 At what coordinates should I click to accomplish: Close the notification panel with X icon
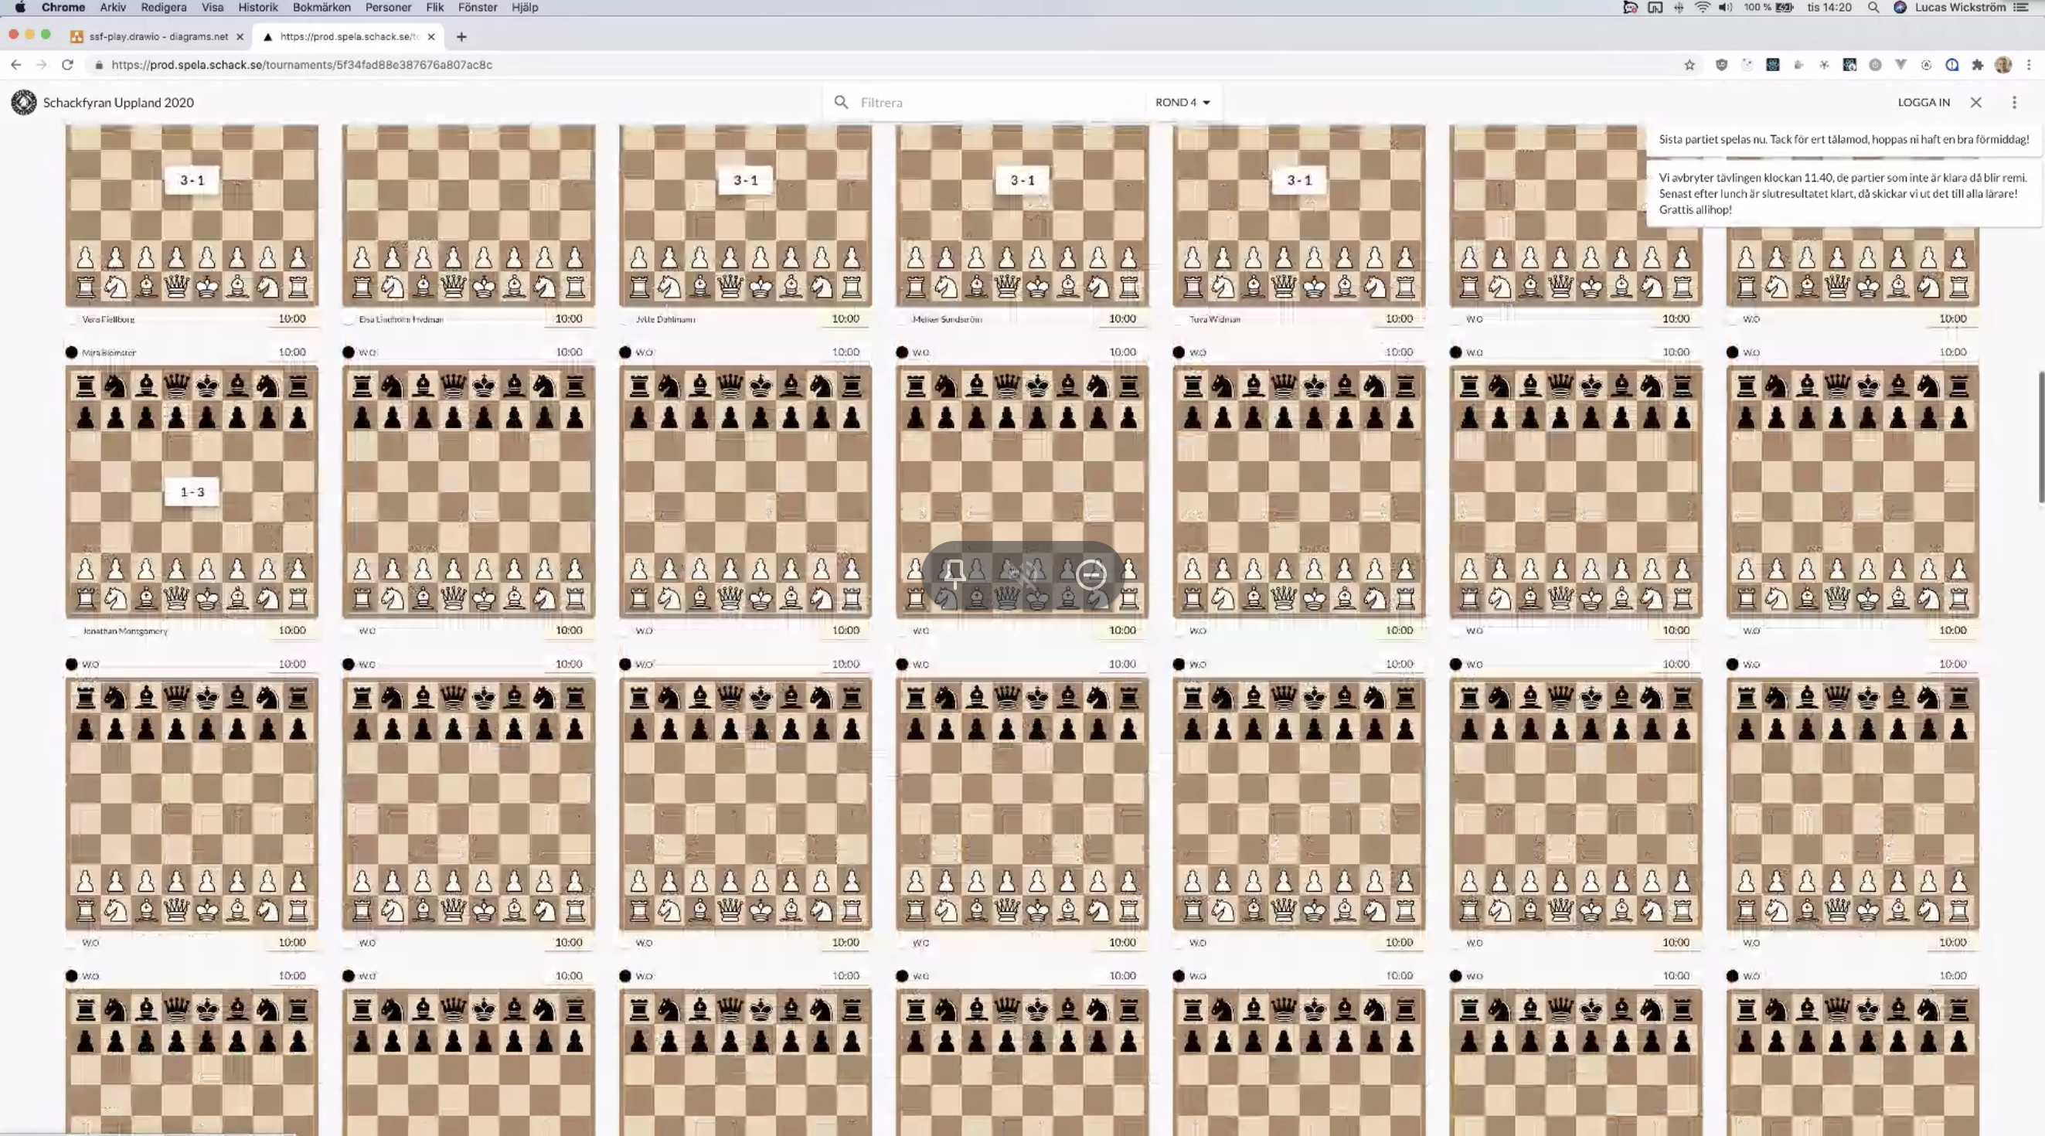pos(1976,103)
